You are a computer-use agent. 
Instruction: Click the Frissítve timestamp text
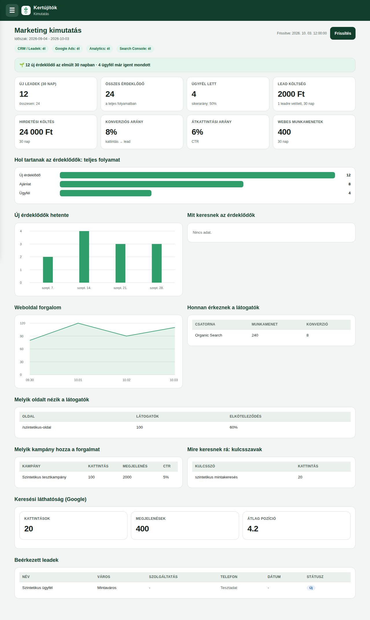pyautogui.click(x=302, y=33)
